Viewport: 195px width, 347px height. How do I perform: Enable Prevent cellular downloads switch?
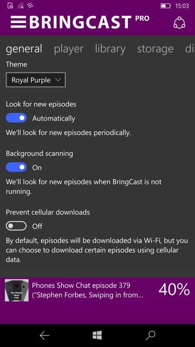(x=16, y=226)
